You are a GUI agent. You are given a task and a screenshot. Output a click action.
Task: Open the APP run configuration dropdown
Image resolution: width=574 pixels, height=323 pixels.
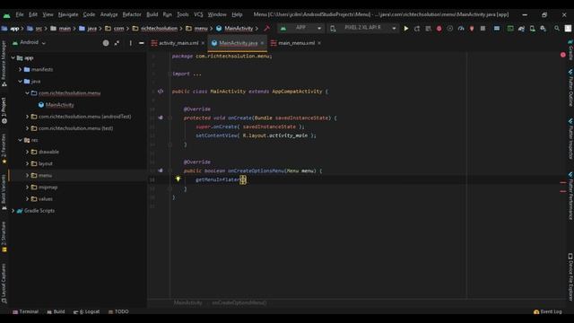(301, 28)
